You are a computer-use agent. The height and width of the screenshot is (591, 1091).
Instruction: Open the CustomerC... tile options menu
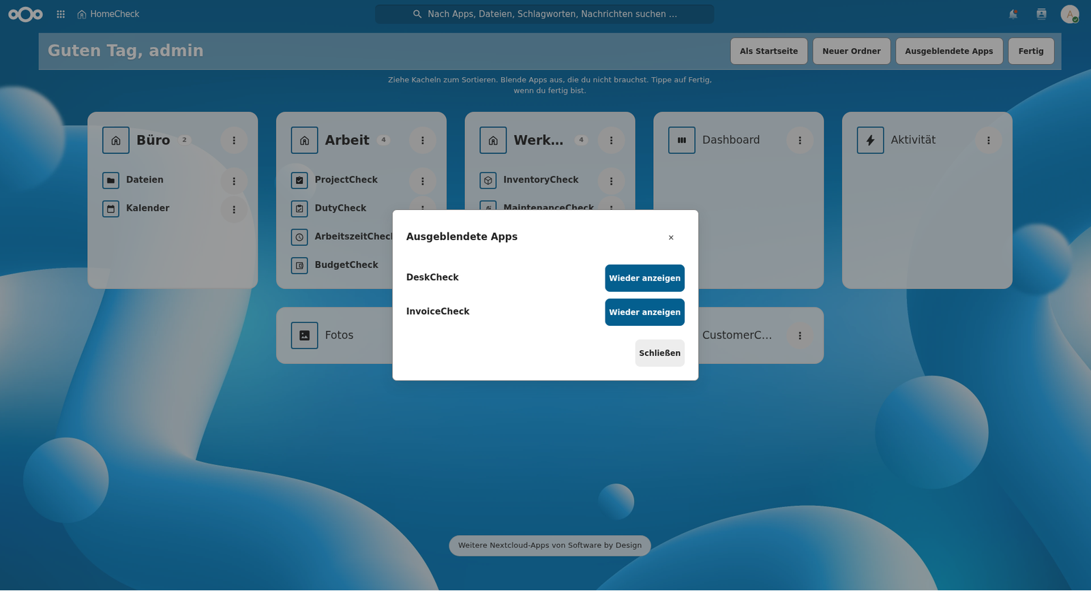tap(800, 336)
